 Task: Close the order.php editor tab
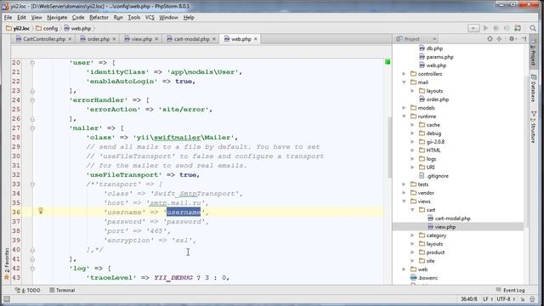click(x=114, y=39)
